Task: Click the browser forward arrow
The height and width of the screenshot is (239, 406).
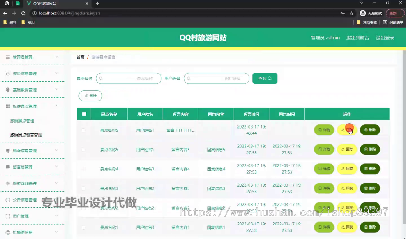Action: tap(14, 13)
